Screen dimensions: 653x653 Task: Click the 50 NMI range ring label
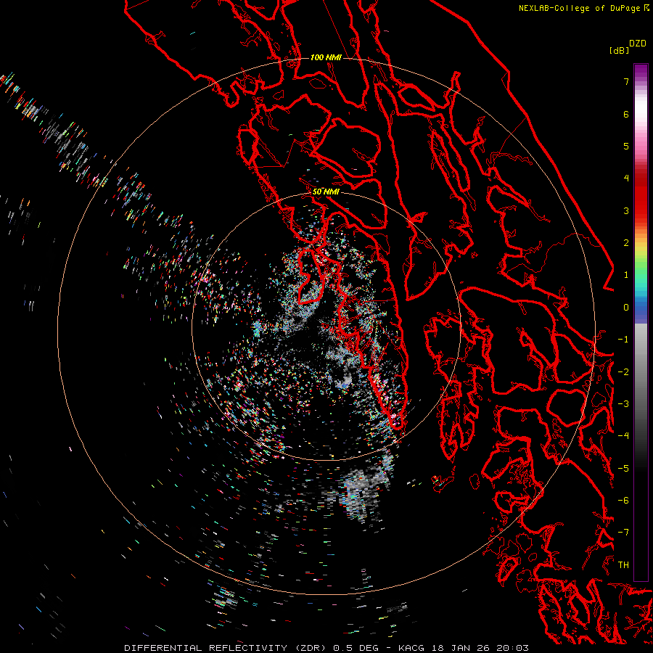tap(326, 192)
